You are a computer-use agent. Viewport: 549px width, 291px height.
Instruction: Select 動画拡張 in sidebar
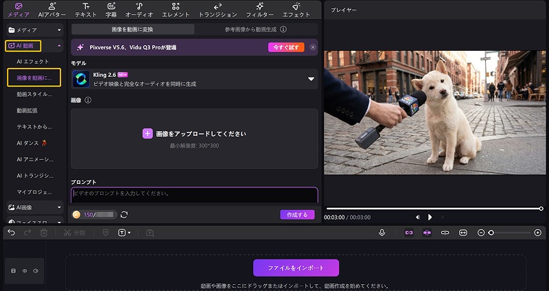click(27, 110)
